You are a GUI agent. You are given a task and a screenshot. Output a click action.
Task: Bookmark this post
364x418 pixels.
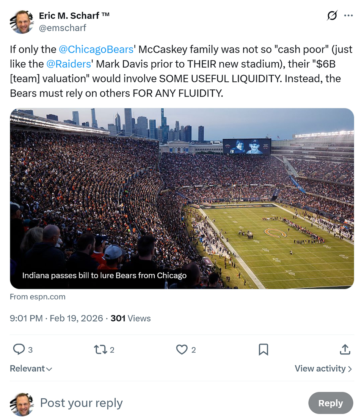click(263, 349)
